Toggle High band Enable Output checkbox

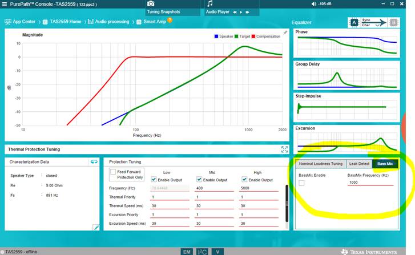pyautogui.click(x=244, y=179)
